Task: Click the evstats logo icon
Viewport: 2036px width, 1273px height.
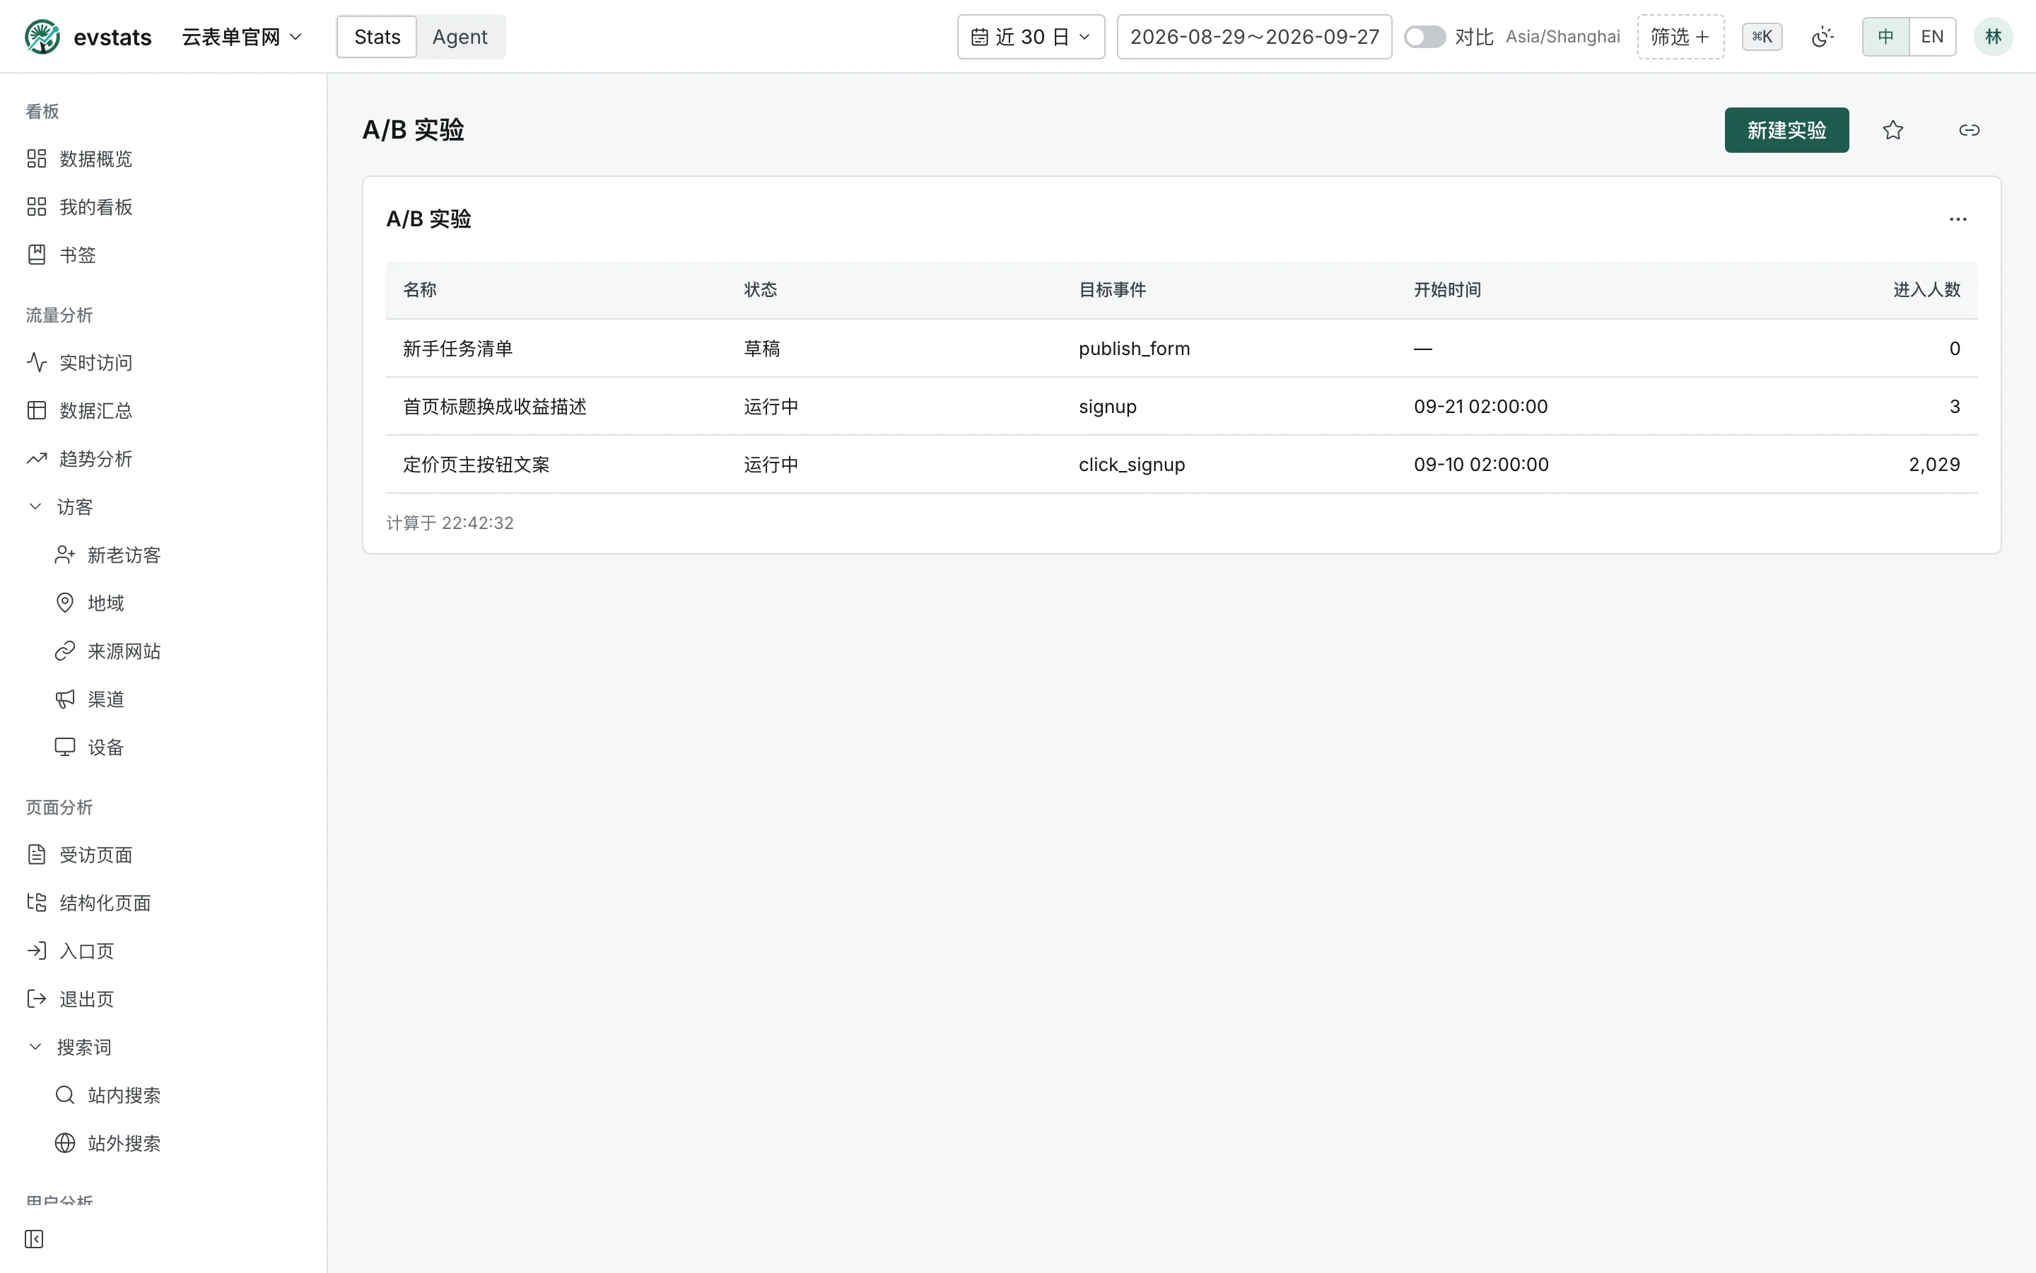Action: pyautogui.click(x=42, y=37)
